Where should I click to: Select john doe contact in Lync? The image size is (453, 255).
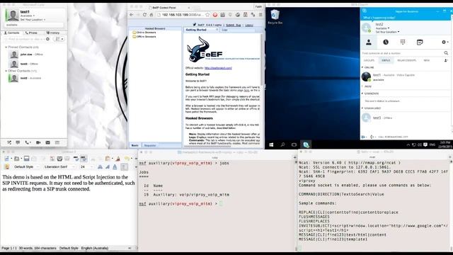click(34, 55)
